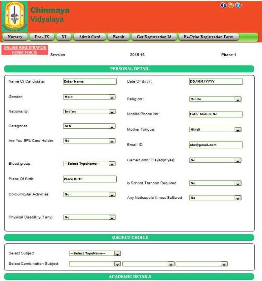
Task: Open the Religion dropdown
Action: pyautogui.click(x=215, y=99)
